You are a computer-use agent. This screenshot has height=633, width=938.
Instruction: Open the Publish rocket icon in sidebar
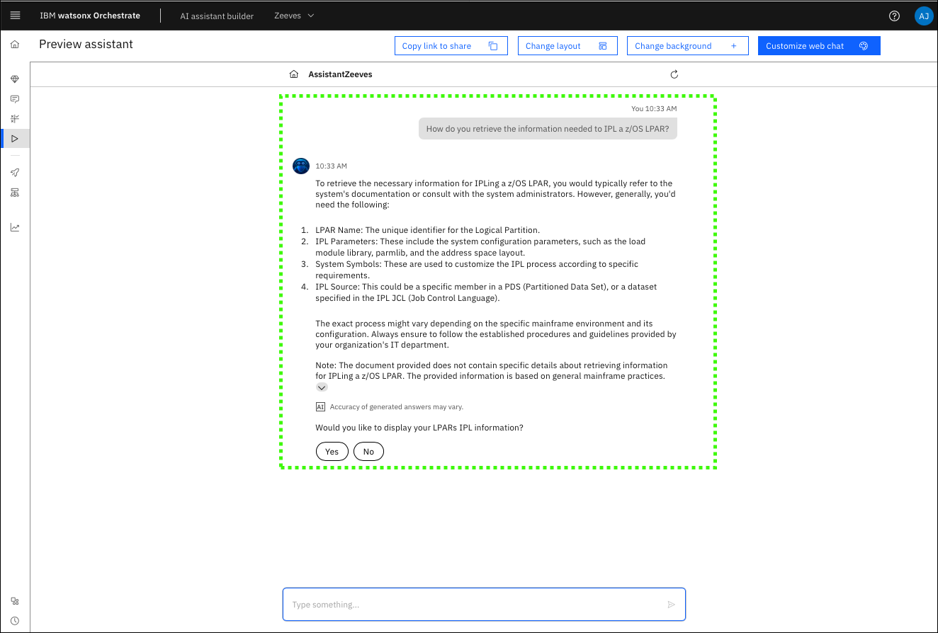(15, 173)
